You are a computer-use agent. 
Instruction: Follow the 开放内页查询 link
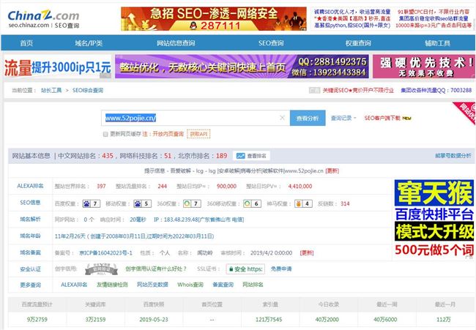tap(168, 134)
